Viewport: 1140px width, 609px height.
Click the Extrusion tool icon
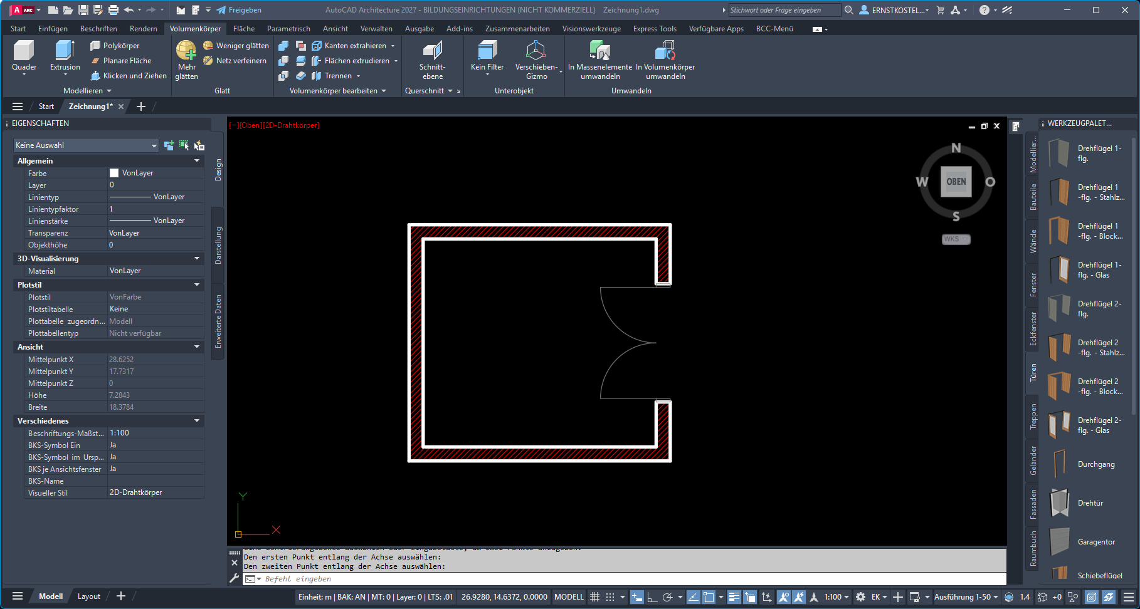point(65,51)
